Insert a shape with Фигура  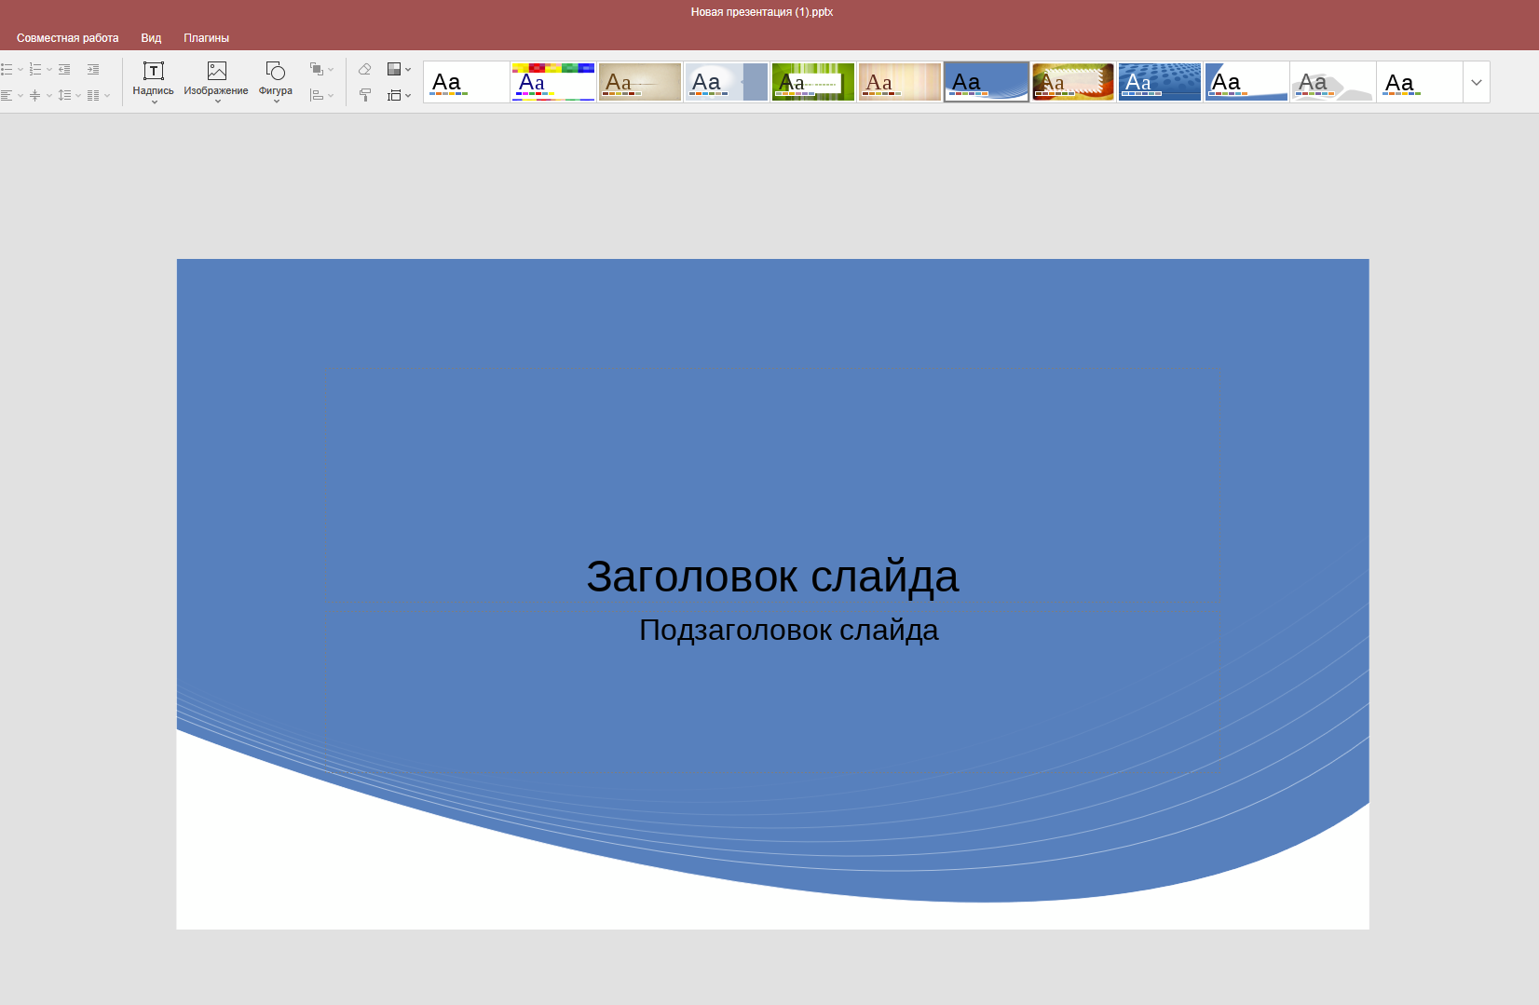tap(276, 78)
